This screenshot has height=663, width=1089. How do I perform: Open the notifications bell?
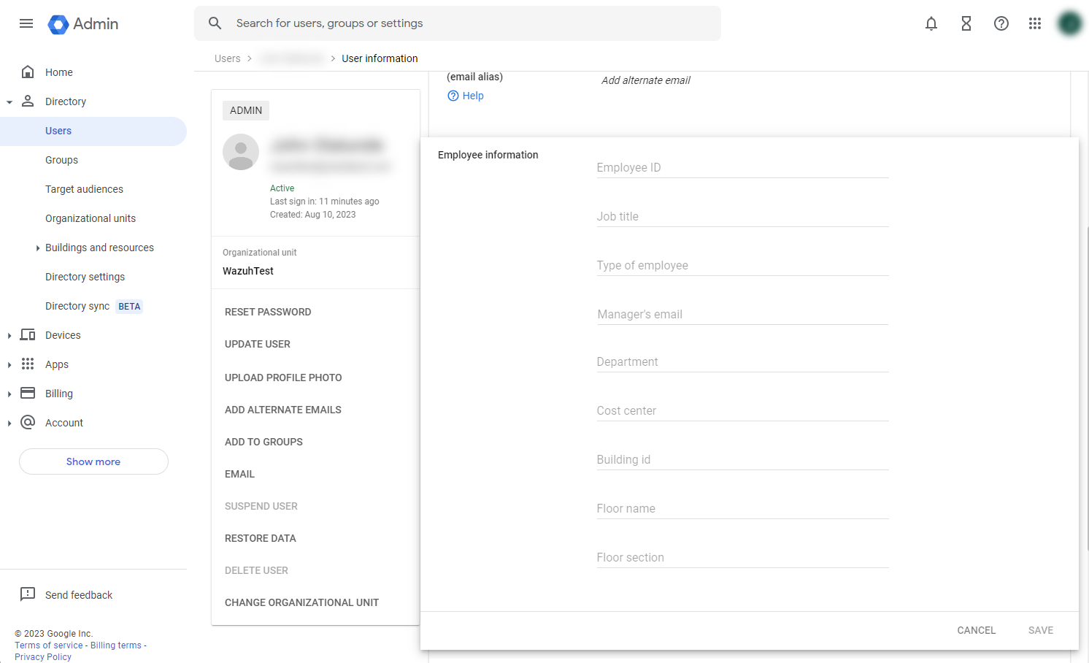click(931, 23)
